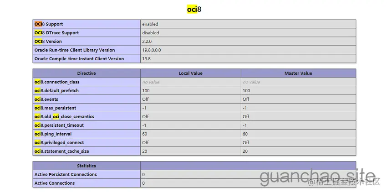Click the Master Value column header
This screenshot has height=193, width=387.
tap(298, 73)
